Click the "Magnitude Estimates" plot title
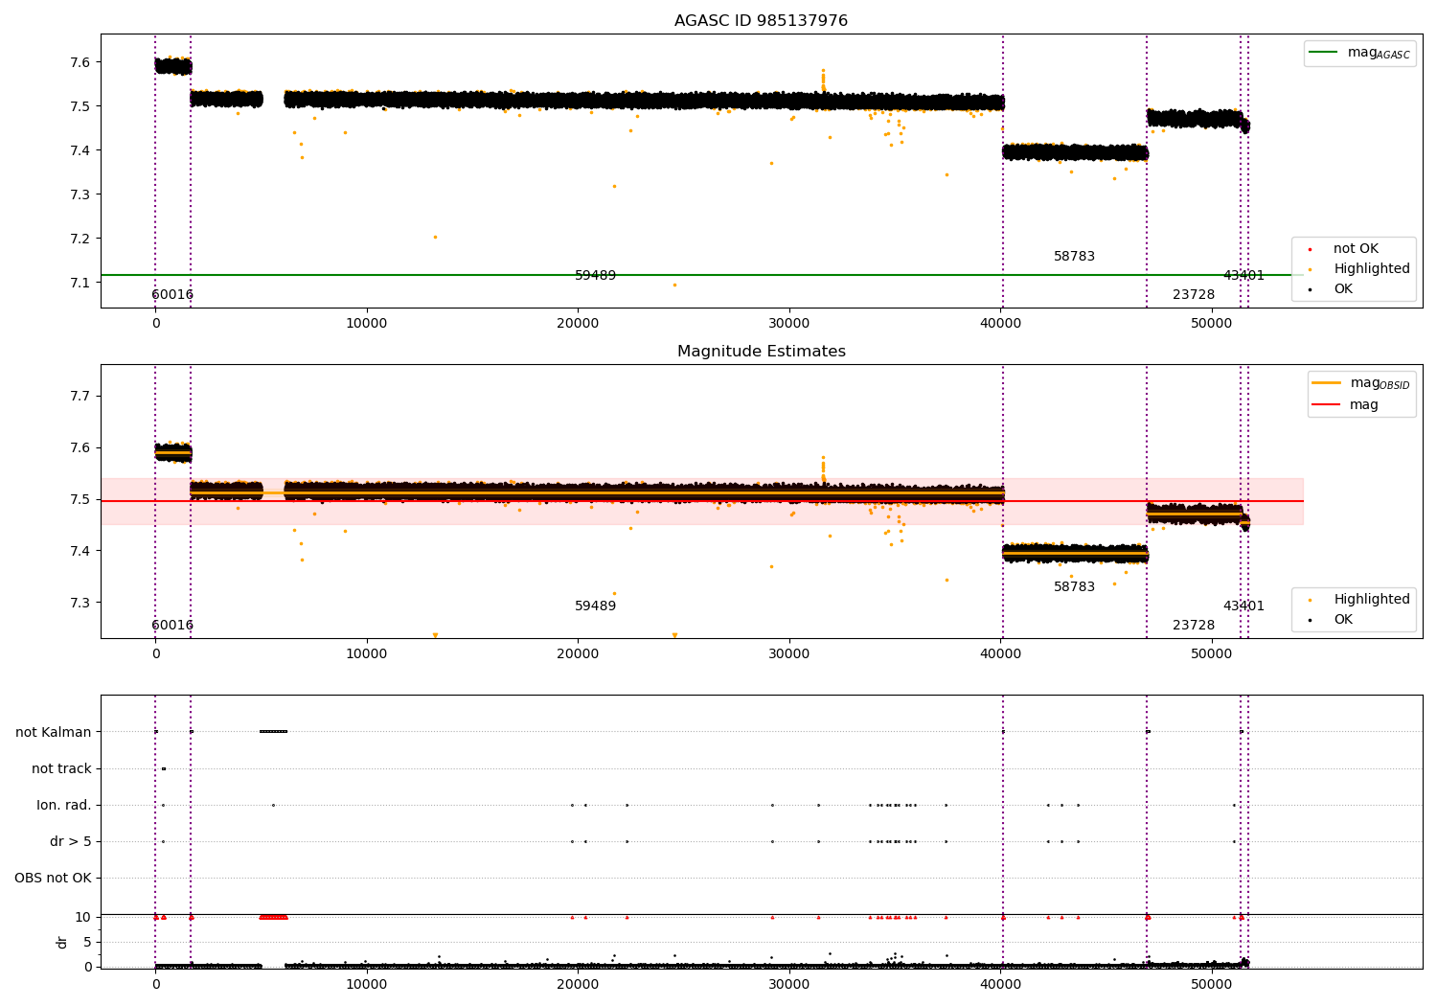This screenshot has height=1006, width=1437. [x=761, y=352]
